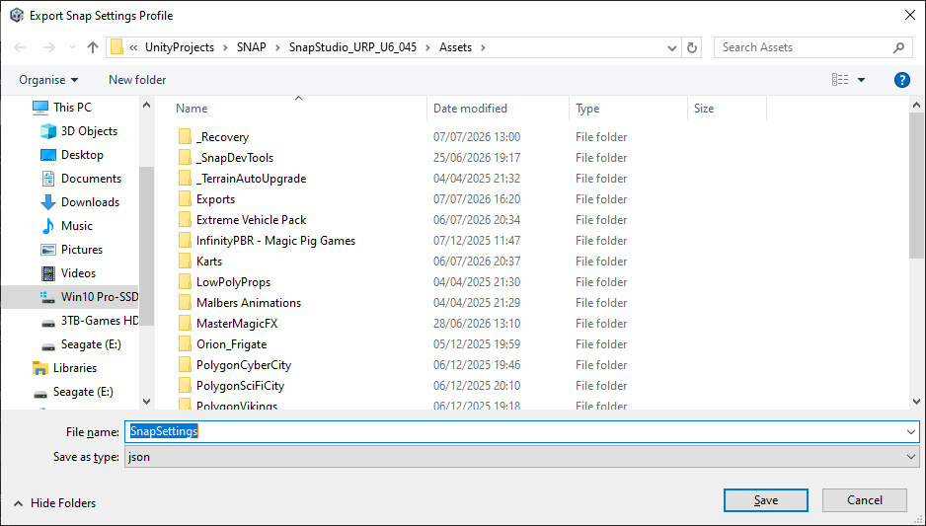Open 3D Objects in sidebar
Screen dimensions: 926x526
click(x=79, y=131)
